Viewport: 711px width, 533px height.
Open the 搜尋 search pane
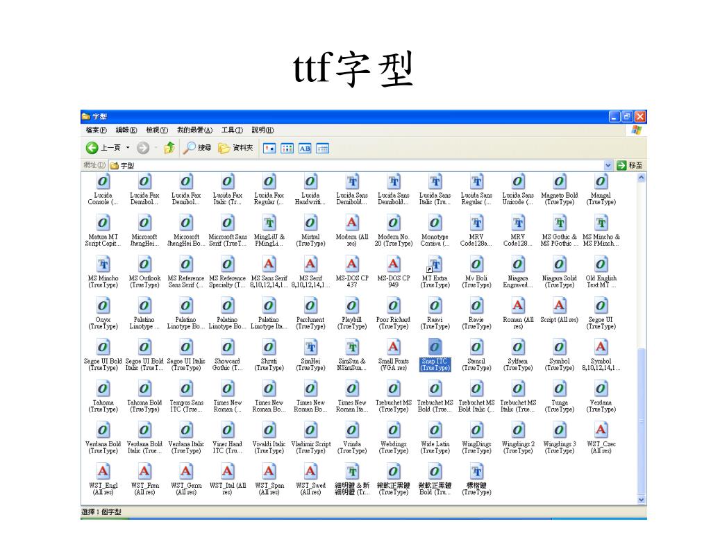pos(196,148)
